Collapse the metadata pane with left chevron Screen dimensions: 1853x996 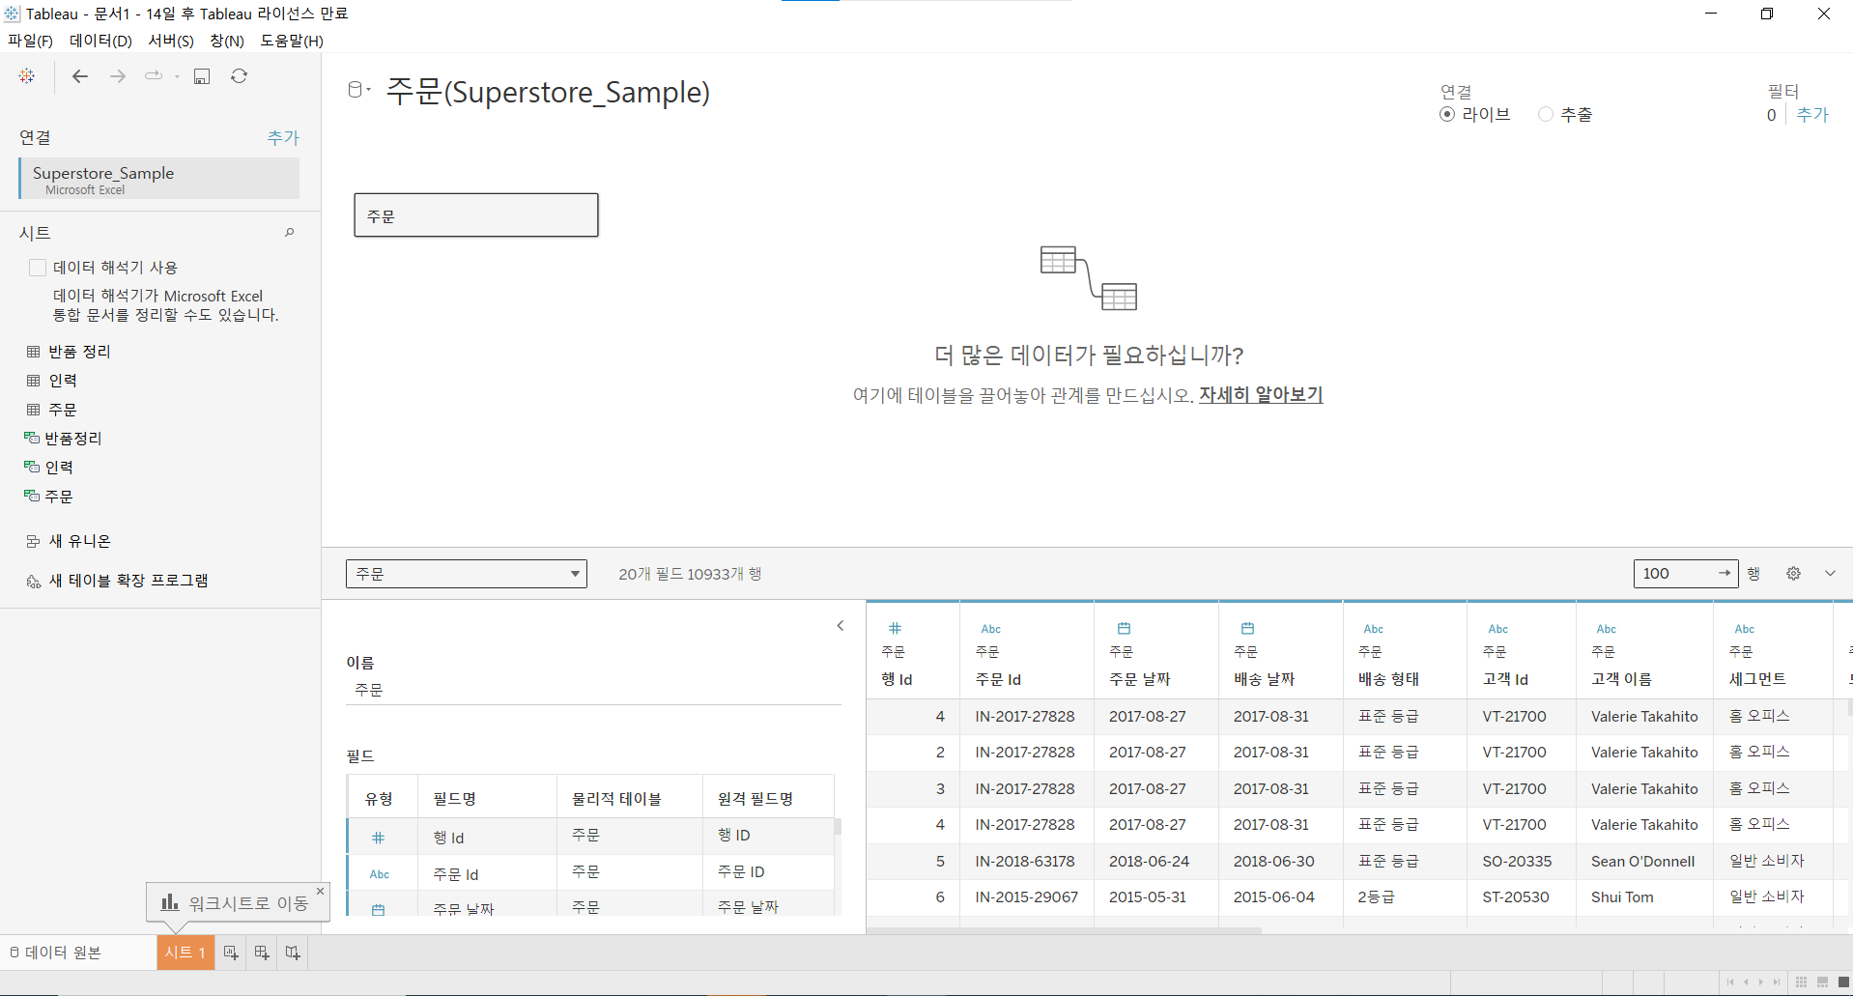(x=841, y=626)
